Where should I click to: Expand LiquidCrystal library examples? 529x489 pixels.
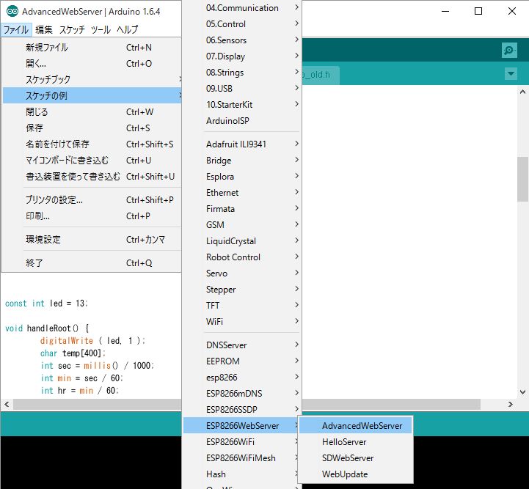pyautogui.click(x=241, y=241)
